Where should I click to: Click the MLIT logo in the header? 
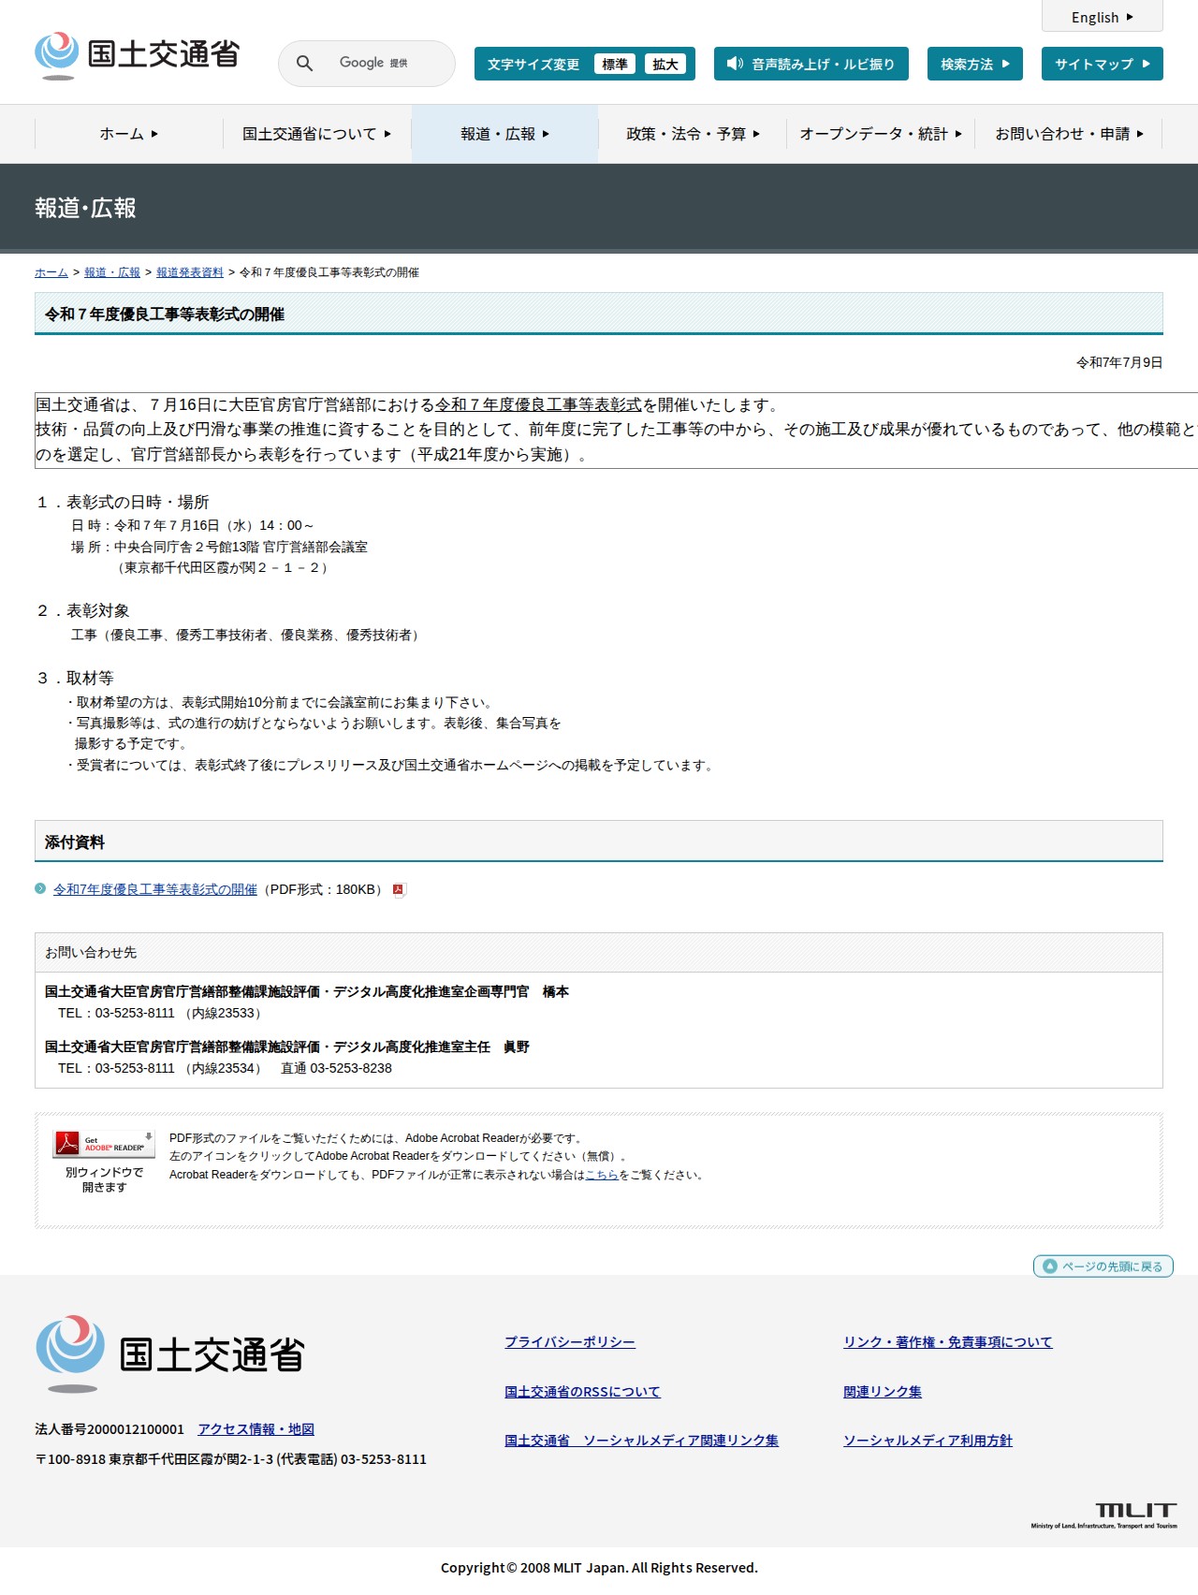[137, 55]
